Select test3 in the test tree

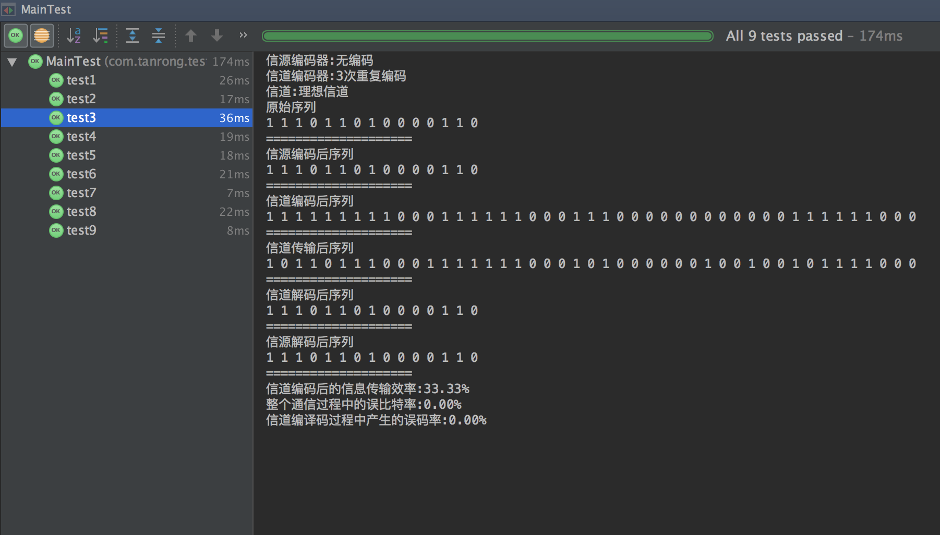[127, 118]
